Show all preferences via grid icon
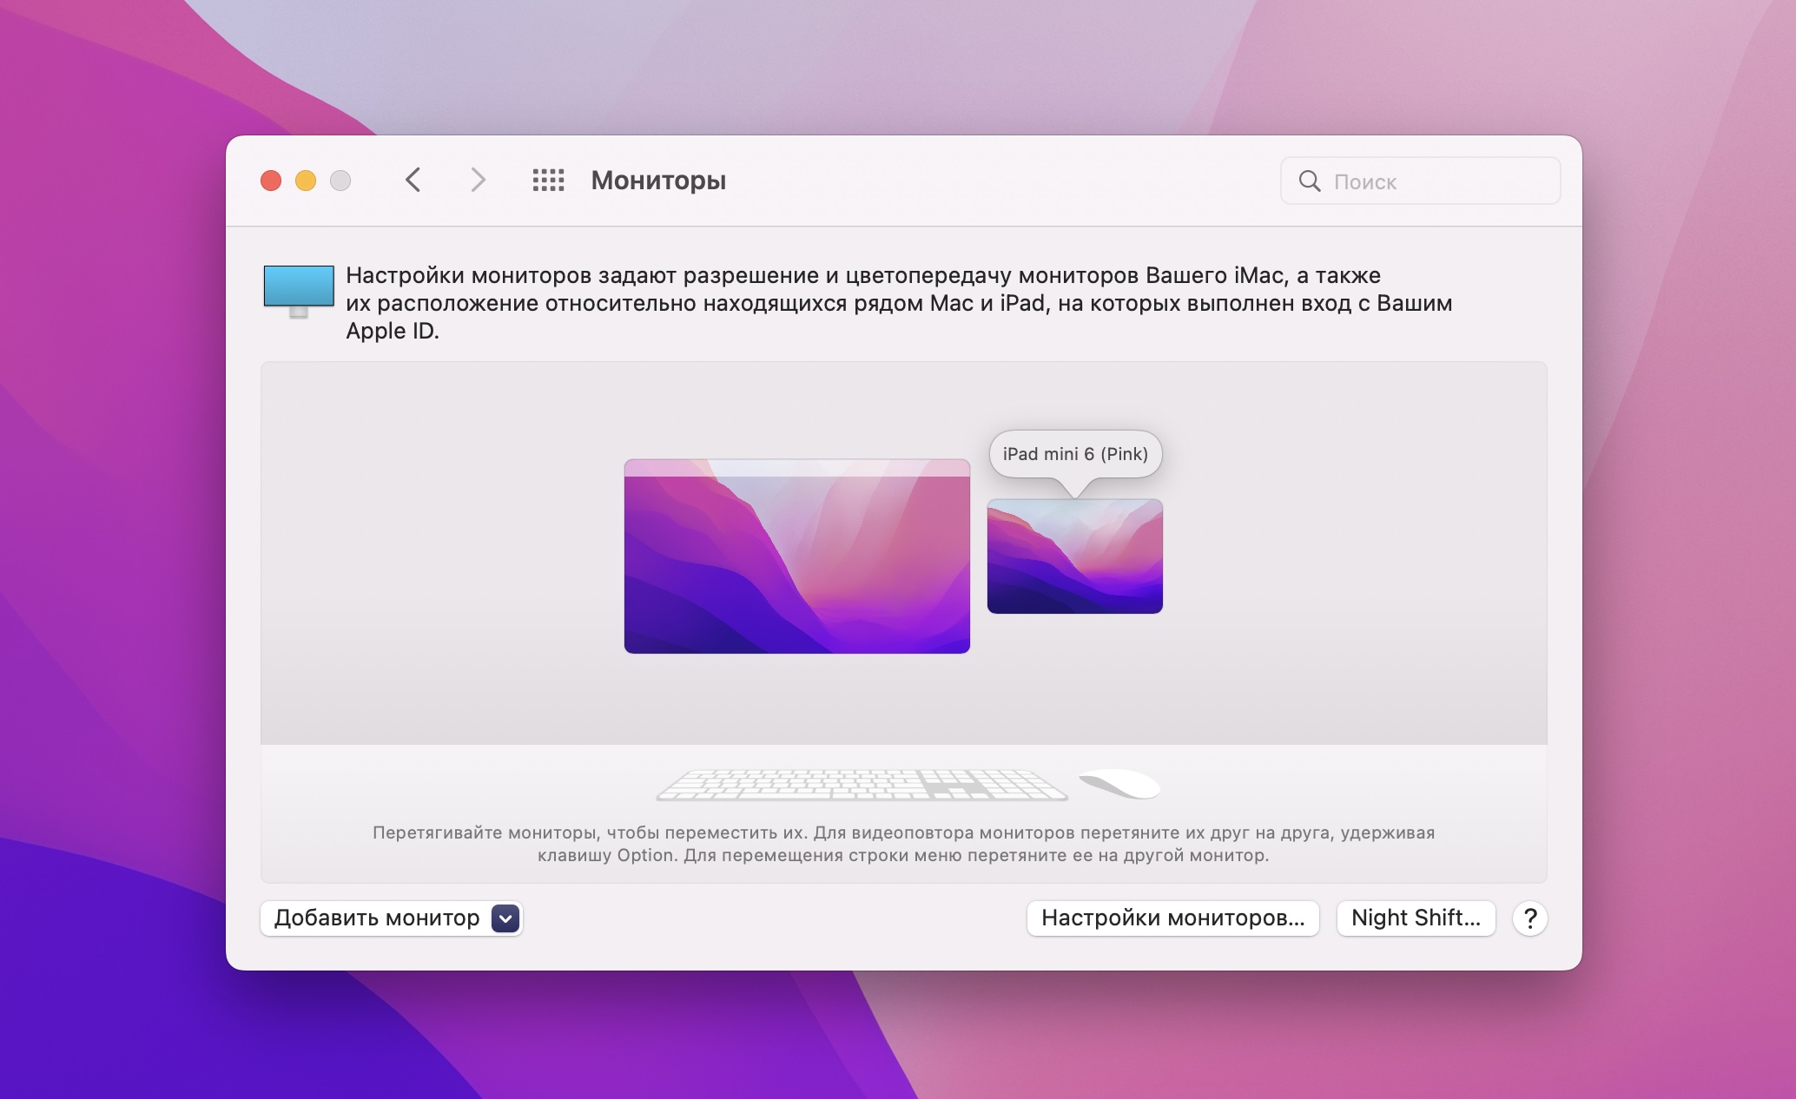 click(x=548, y=181)
